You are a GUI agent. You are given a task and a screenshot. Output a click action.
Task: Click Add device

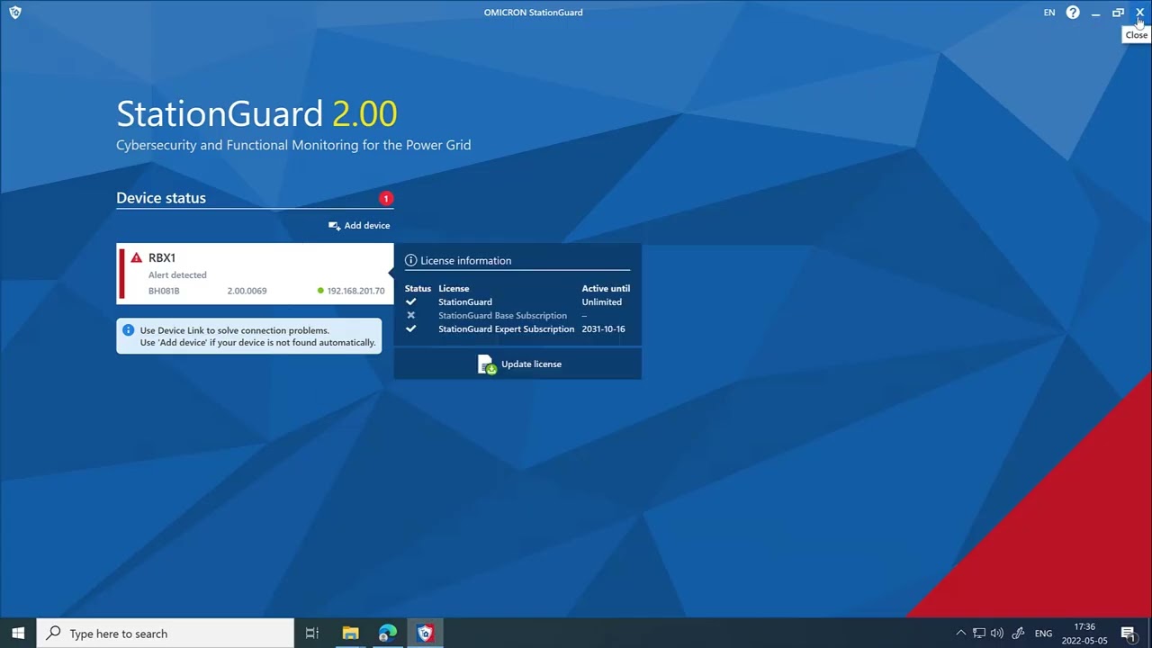click(359, 226)
